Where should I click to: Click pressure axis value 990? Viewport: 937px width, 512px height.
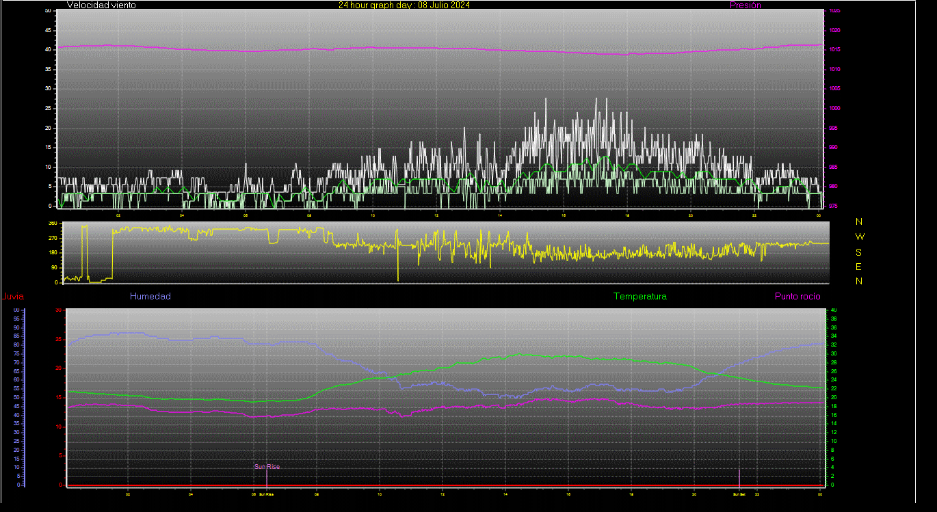coord(833,147)
